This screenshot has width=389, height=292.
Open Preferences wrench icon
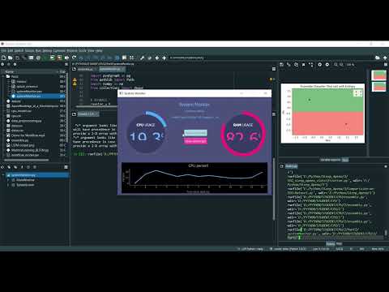[x=143, y=58]
